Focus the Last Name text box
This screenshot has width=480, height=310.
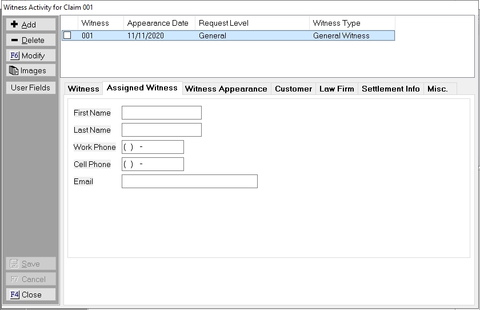click(161, 130)
